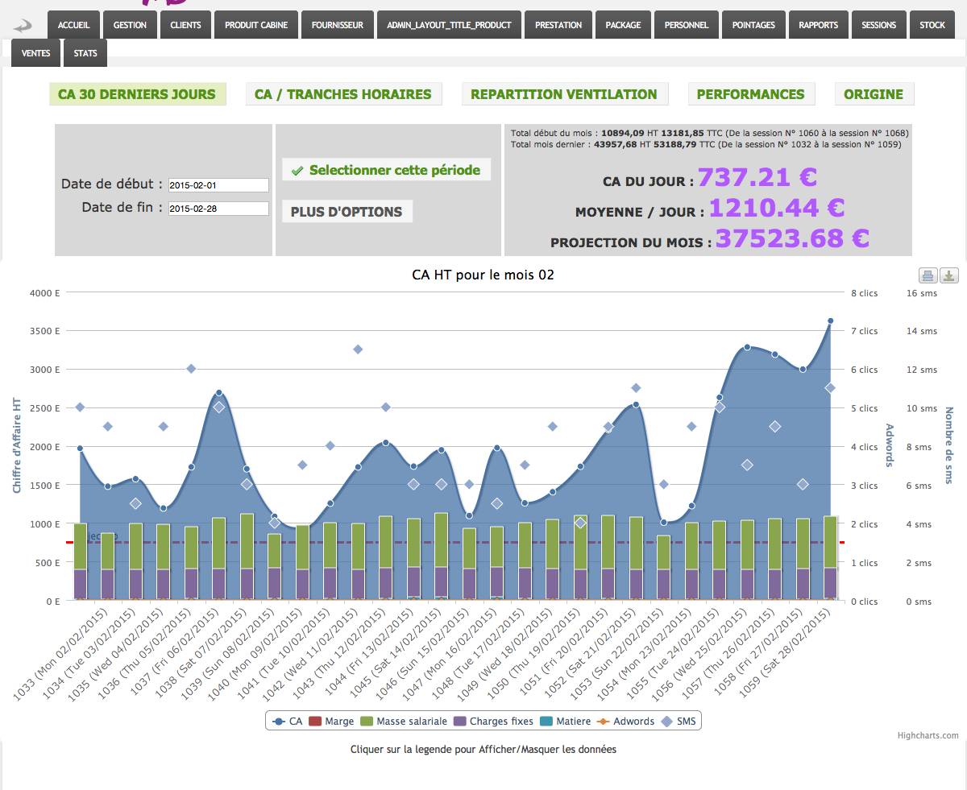Expand PLUS D'OPTIONS
Screen dimensions: 967x790
[347, 212]
